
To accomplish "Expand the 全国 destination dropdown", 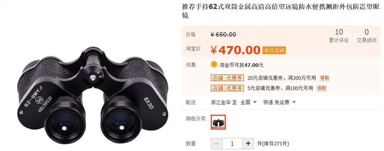I will pos(248,102).
